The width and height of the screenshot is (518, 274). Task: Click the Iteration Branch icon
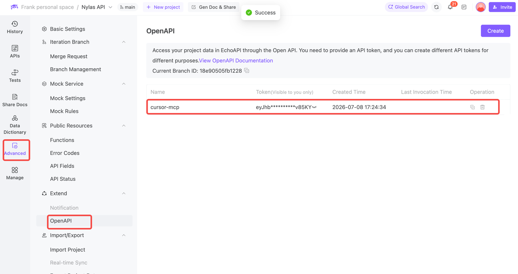point(44,42)
